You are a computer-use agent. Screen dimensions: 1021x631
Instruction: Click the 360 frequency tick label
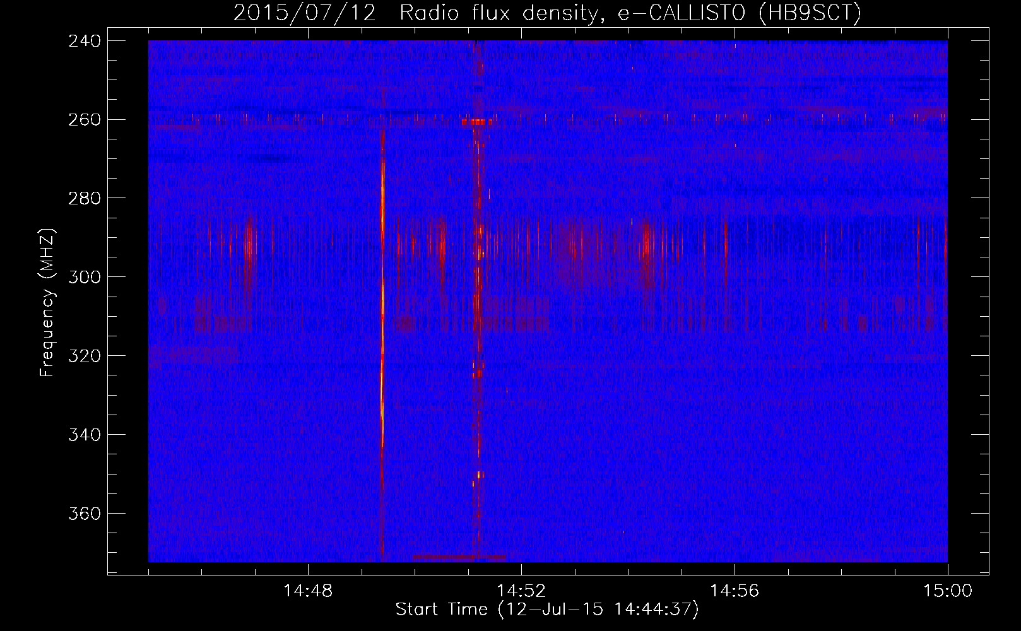[85, 514]
